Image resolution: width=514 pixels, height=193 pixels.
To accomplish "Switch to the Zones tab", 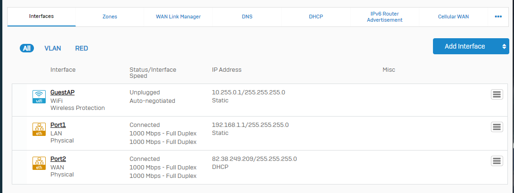I will [x=110, y=17].
